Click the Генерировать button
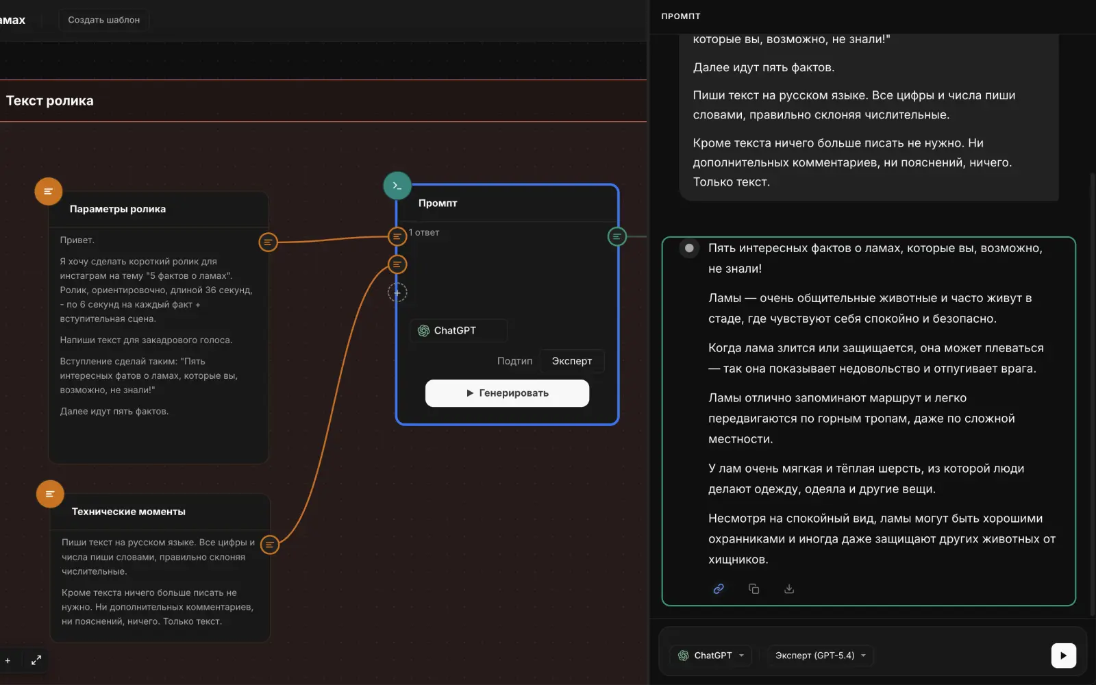 507,393
